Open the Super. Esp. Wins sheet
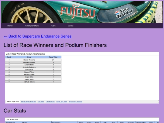This screenshot has width=164, height=123. click(62, 101)
